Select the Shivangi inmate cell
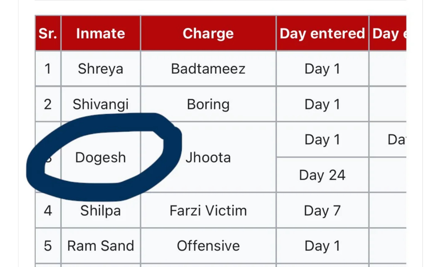Image resolution: width=441 pixels, height=267 pixels. tap(101, 104)
